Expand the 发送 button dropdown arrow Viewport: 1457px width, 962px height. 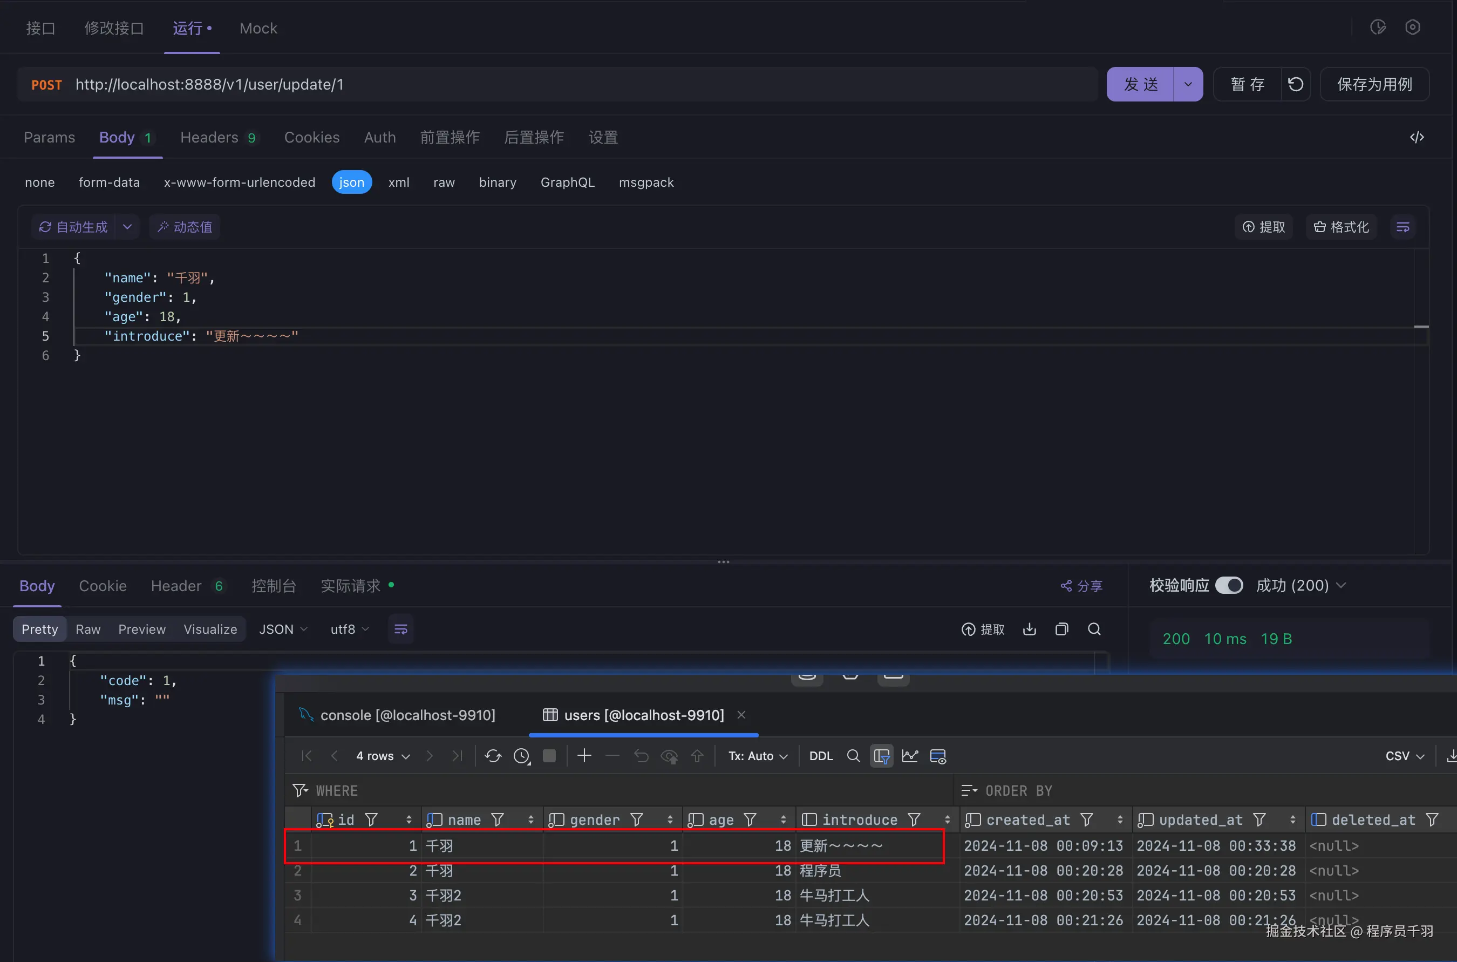[1188, 84]
